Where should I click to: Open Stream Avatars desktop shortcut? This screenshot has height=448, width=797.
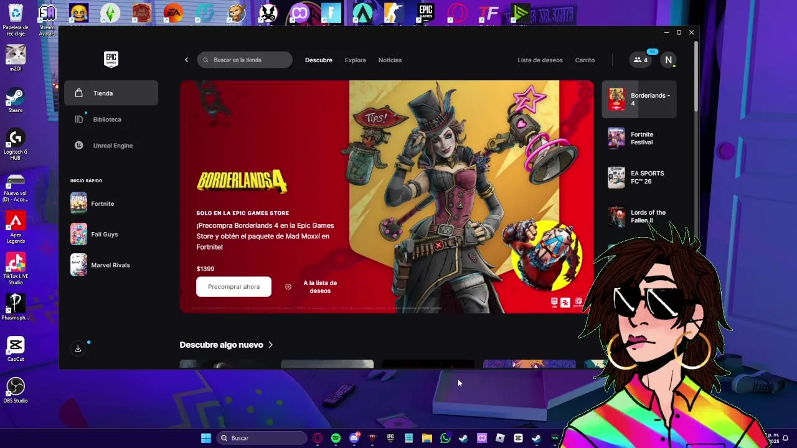pyautogui.click(x=47, y=20)
